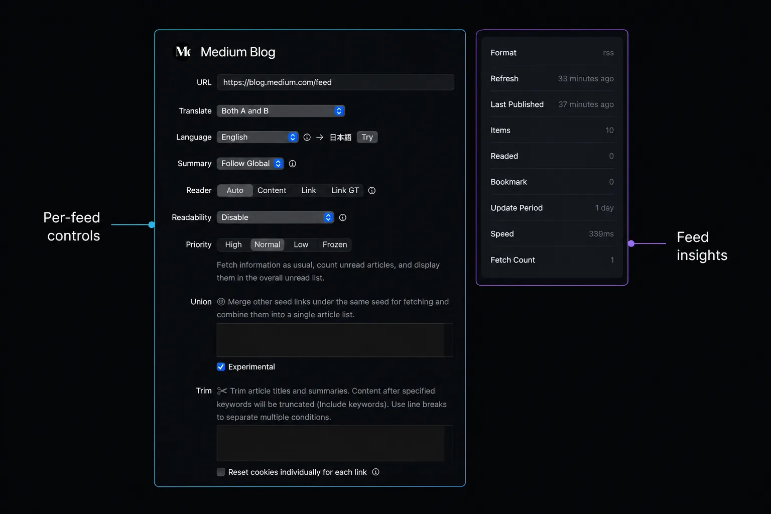This screenshot has height=514, width=771.
Task: Click the Format value rss
Action: (608, 53)
